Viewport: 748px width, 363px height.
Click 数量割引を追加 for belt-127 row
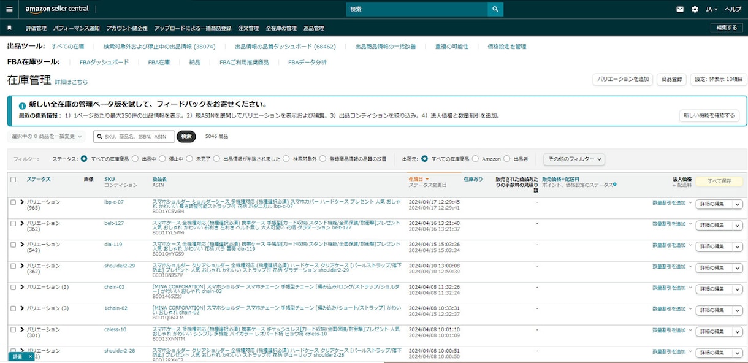pos(669,224)
